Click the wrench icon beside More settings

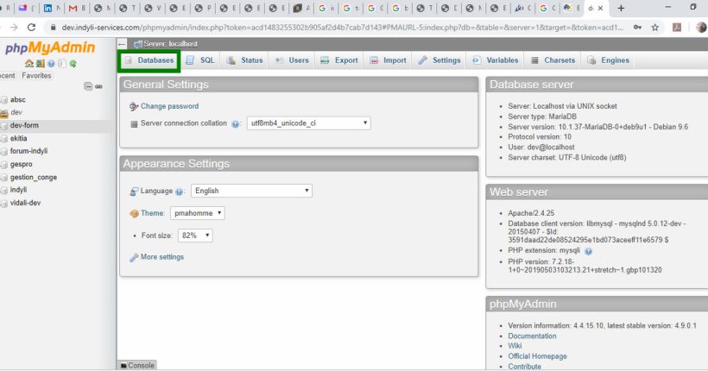pos(134,257)
